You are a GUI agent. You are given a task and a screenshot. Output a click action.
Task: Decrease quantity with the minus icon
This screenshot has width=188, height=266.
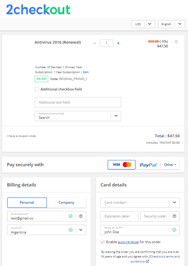95,43
